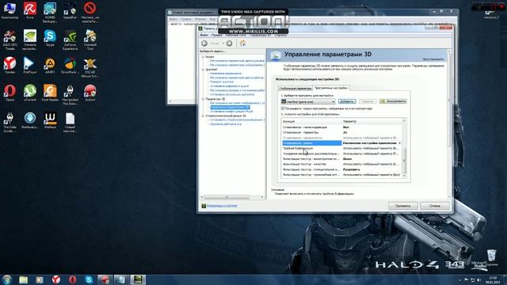This screenshot has height=285, width=507.
Task: Open Информация о системе link
Action: (222, 206)
